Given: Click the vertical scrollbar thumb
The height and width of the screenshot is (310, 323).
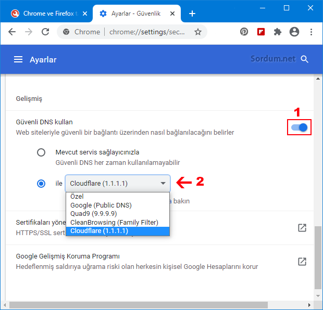Looking at the screenshot, I should (x=318, y=257).
